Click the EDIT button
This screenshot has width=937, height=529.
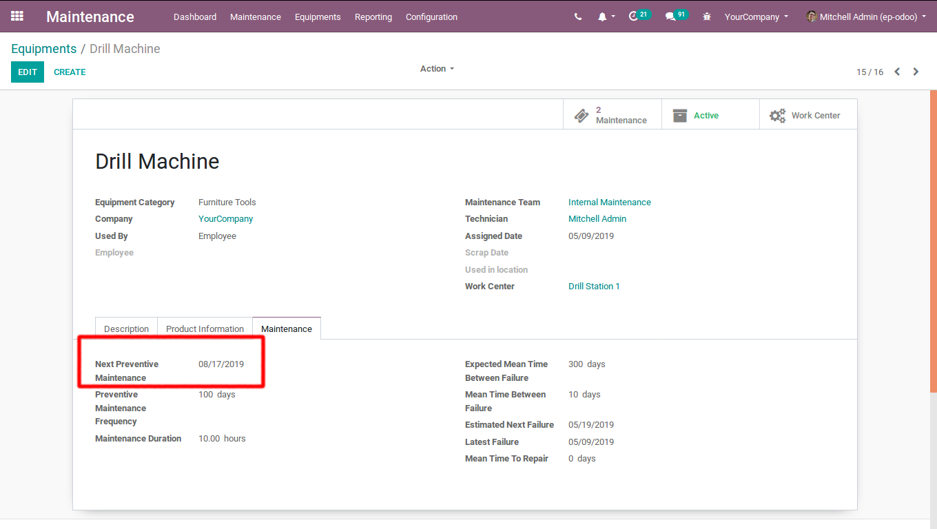pos(28,72)
